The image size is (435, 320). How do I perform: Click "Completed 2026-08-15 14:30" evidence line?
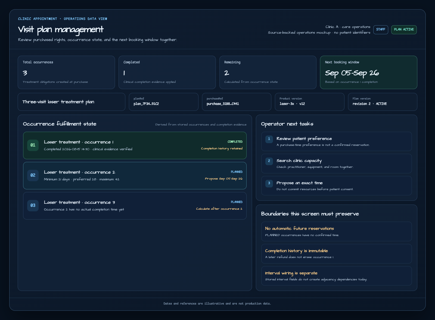(88, 149)
